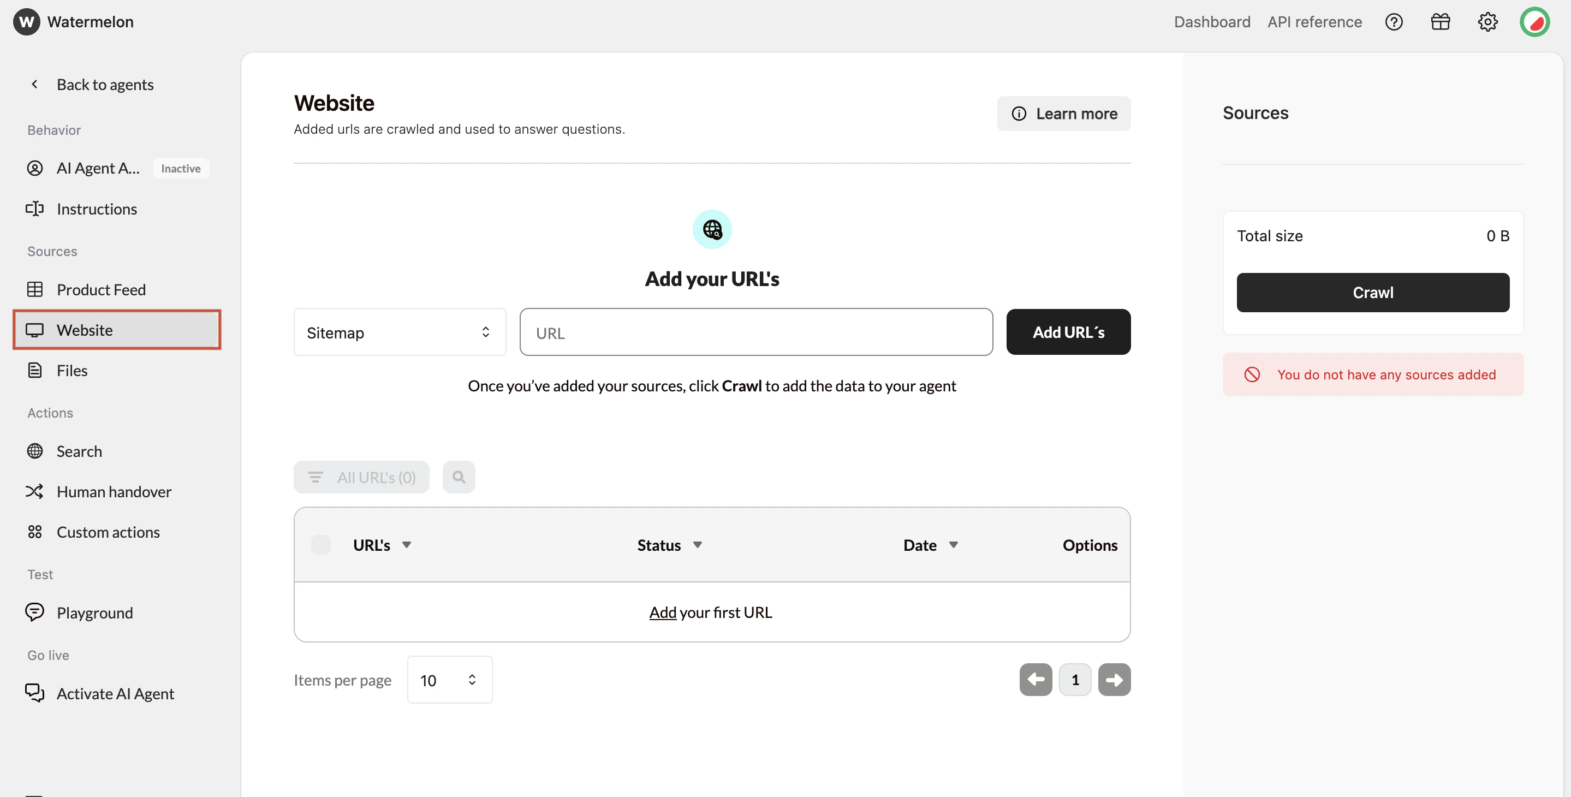Click the Total size 0 B value

point(1498,236)
